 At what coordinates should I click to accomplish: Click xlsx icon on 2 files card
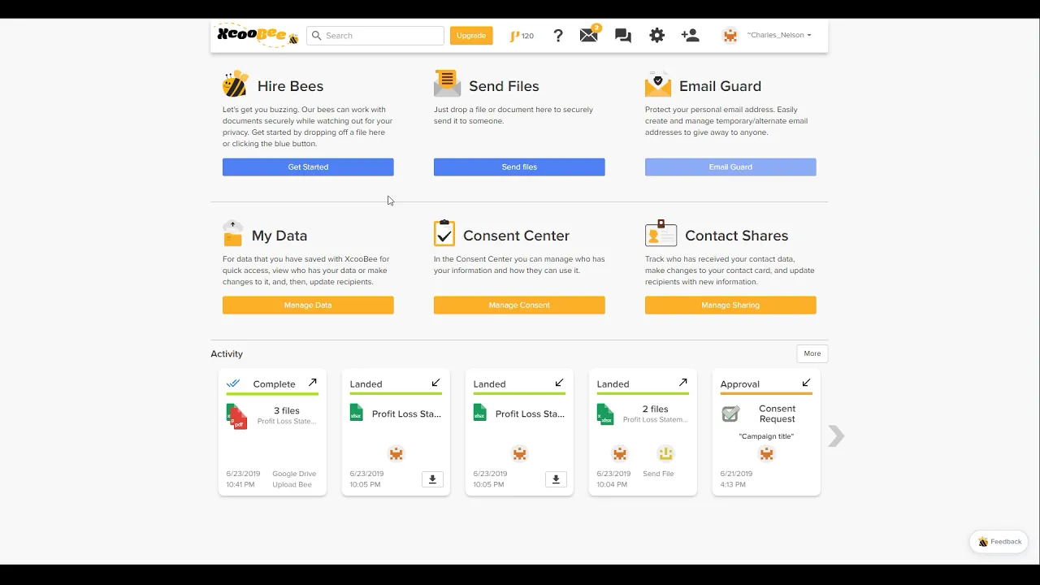[x=605, y=414]
